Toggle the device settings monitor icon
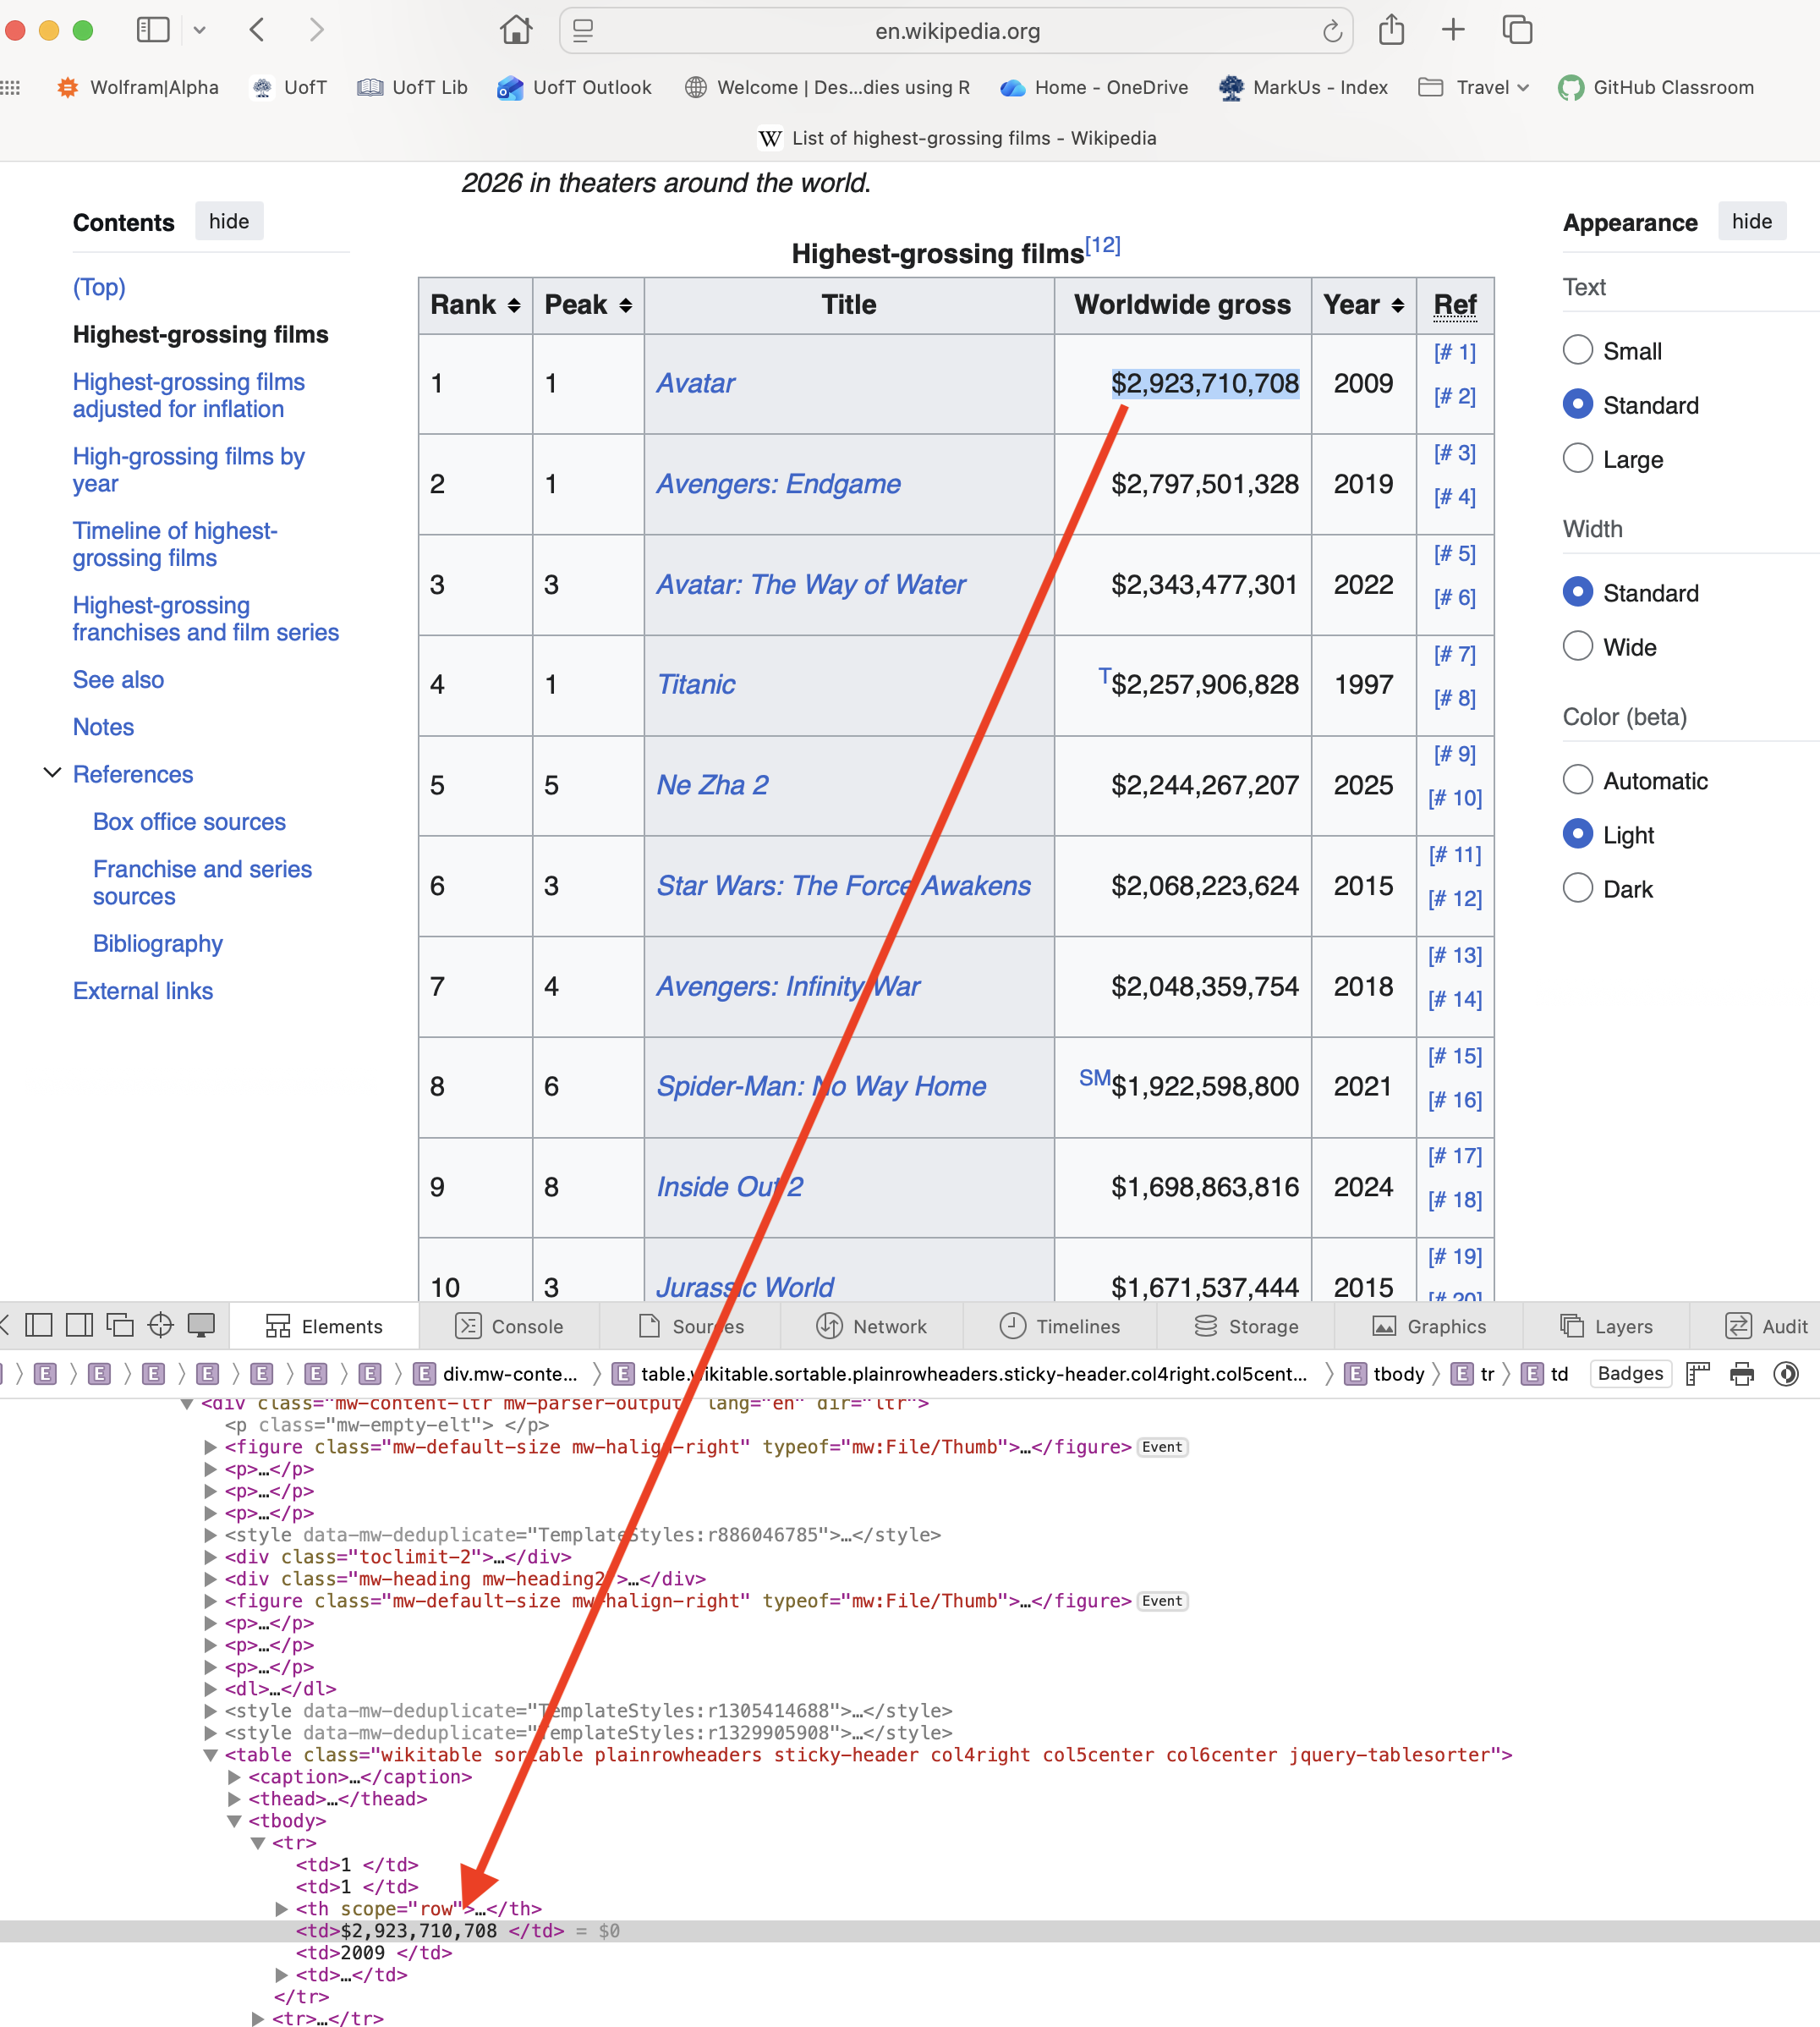1820x2027 pixels. (x=201, y=1326)
